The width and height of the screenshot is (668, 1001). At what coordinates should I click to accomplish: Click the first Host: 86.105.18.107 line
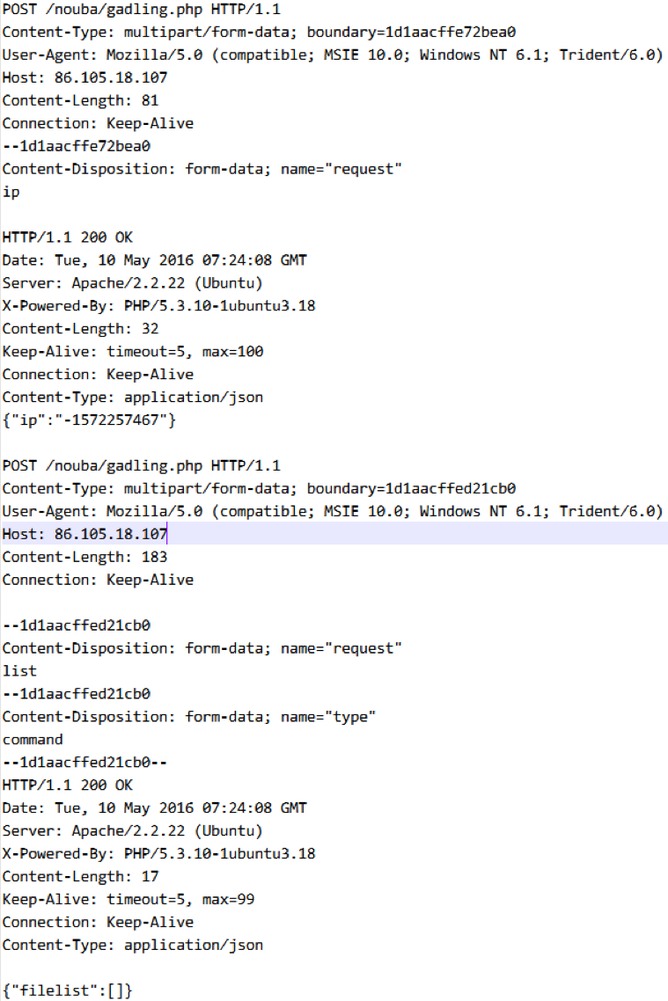[85, 78]
